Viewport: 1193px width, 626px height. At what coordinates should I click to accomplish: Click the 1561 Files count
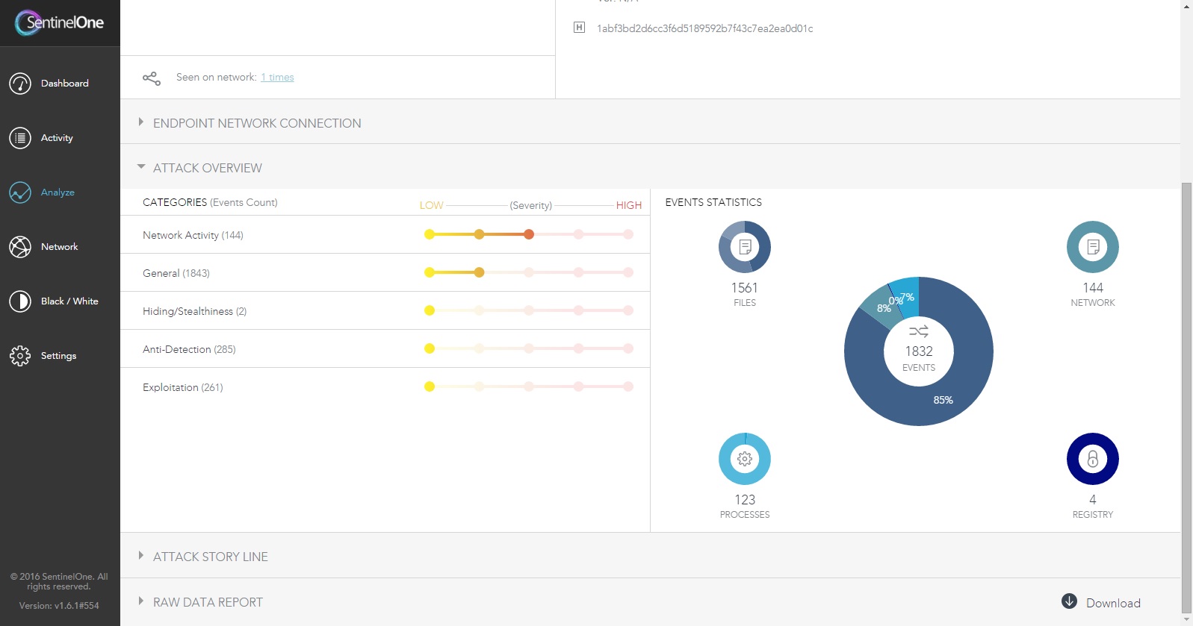click(745, 288)
